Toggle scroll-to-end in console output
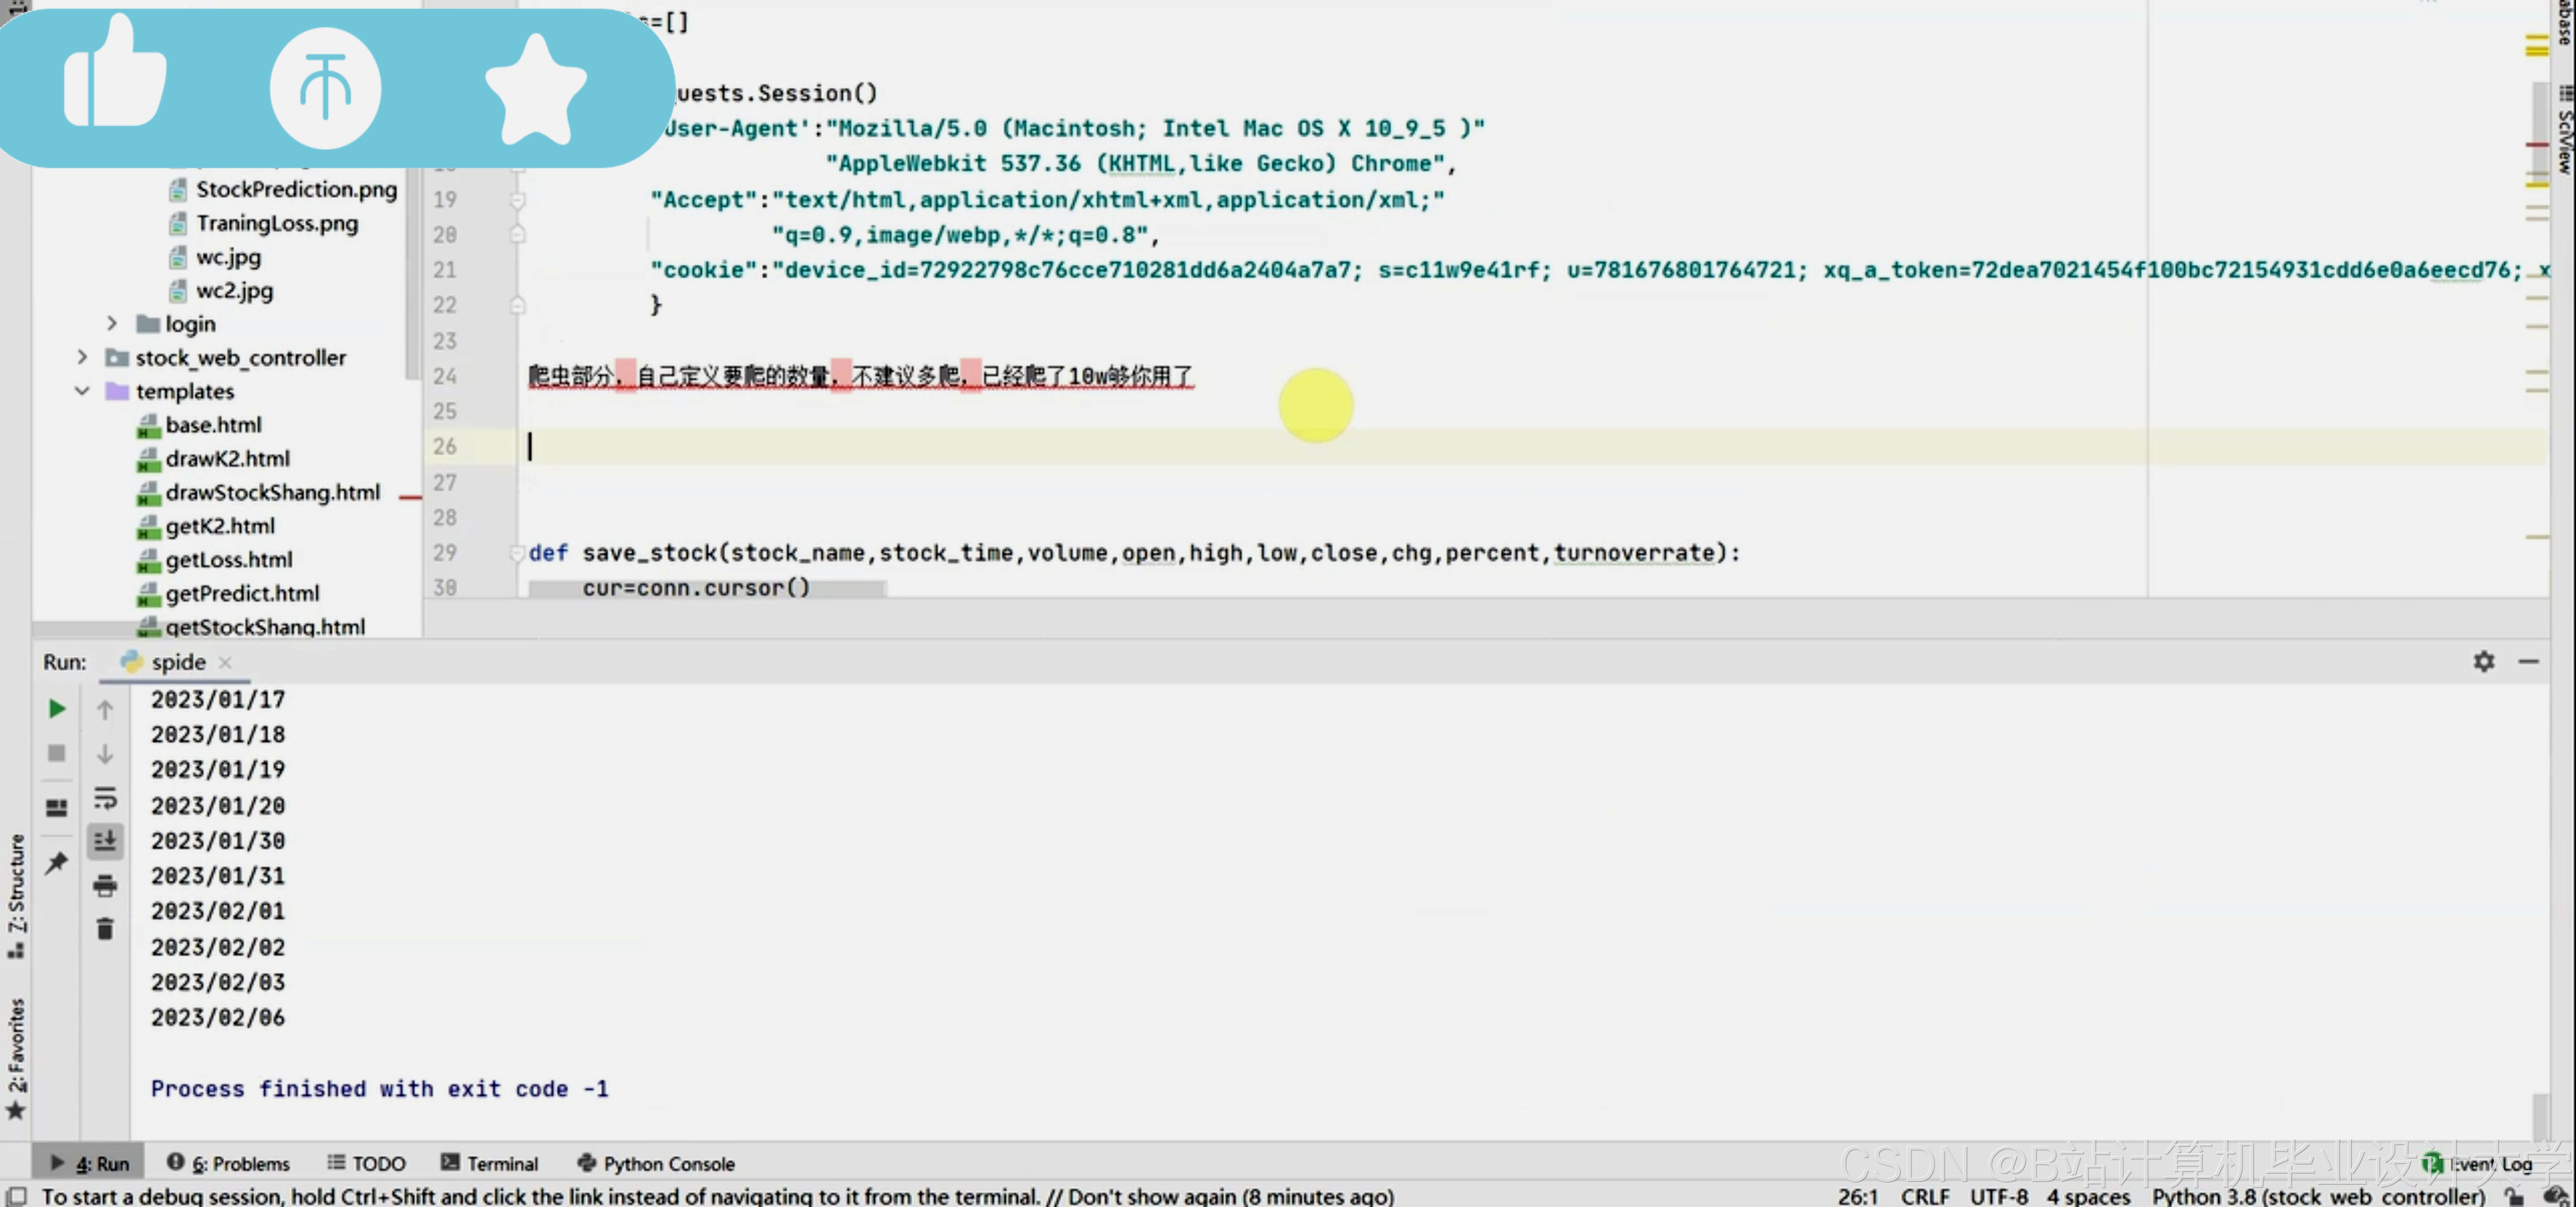Screen dimensions: 2576x1207 (x=105, y=840)
